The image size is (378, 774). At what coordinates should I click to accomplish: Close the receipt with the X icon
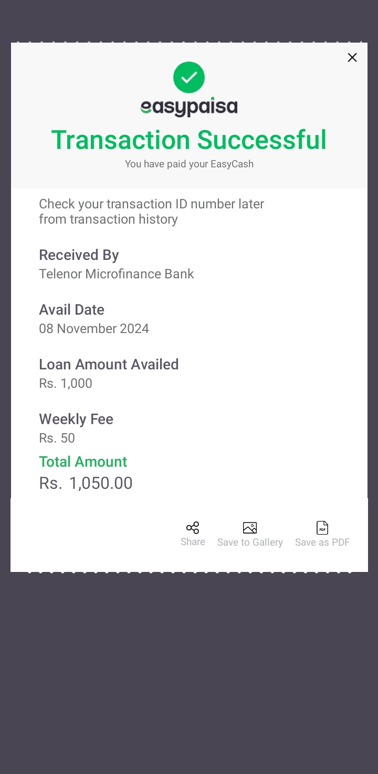click(x=352, y=57)
